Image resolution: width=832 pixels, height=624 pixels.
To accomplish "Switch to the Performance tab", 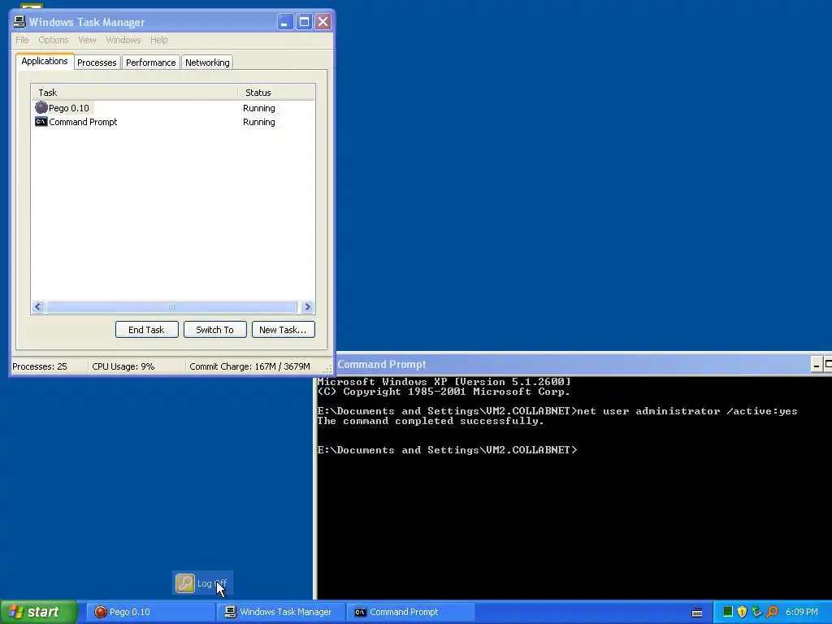I will 150,63.
